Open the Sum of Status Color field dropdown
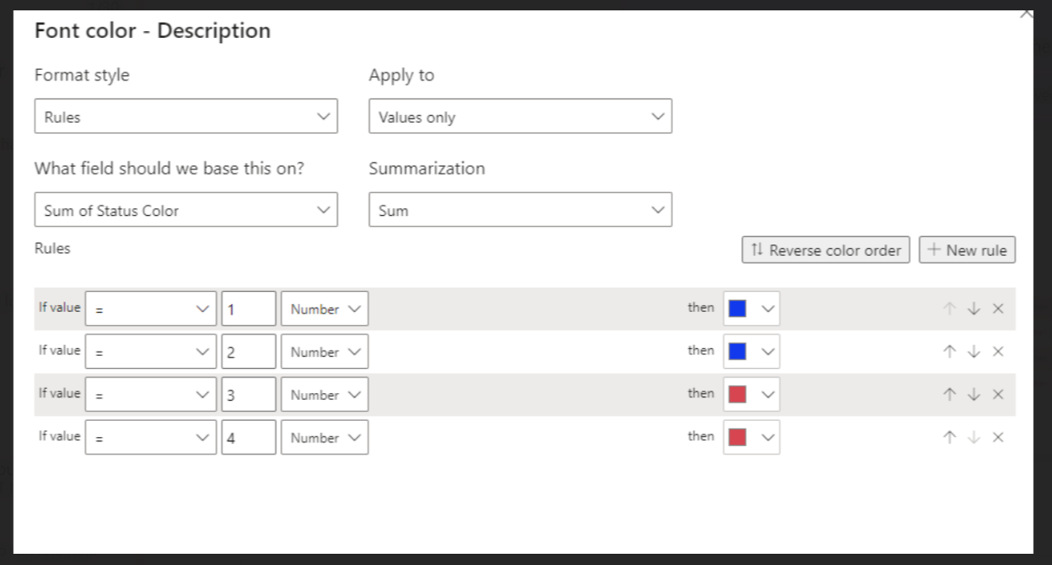 tap(186, 210)
